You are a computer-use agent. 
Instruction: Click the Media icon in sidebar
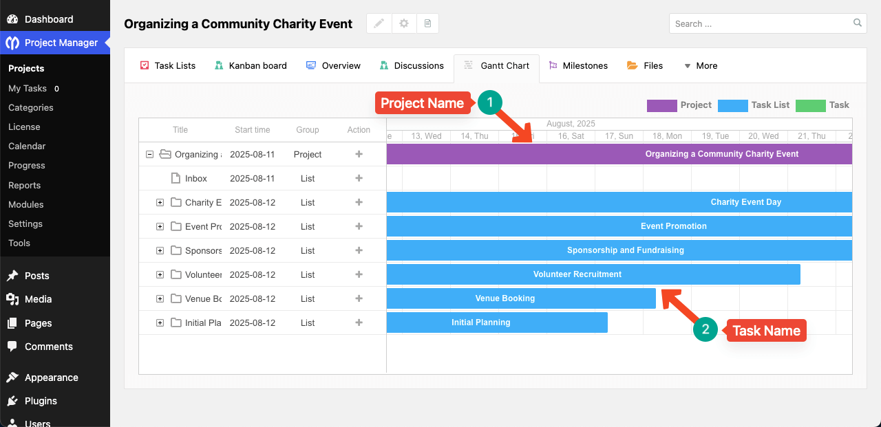click(12, 299)
